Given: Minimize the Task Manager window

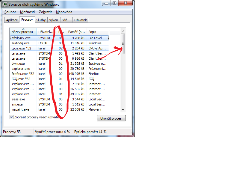Looking at the screenshot, I should (106, 3).
